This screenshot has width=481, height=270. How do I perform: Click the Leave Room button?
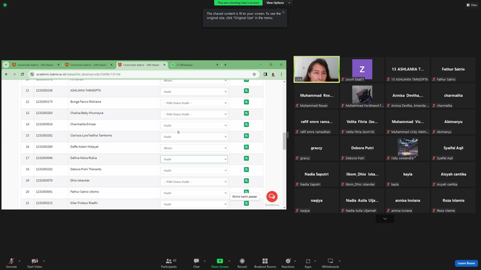click(466, 263)
